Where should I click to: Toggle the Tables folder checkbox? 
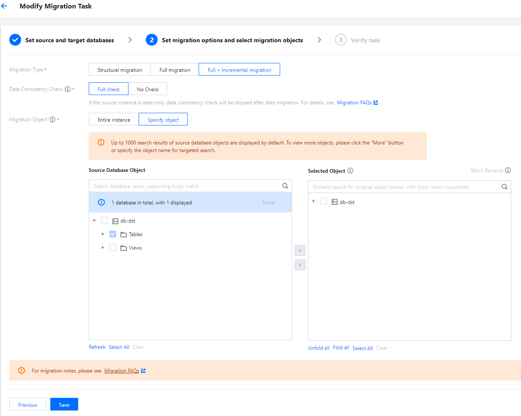point(113,234)
